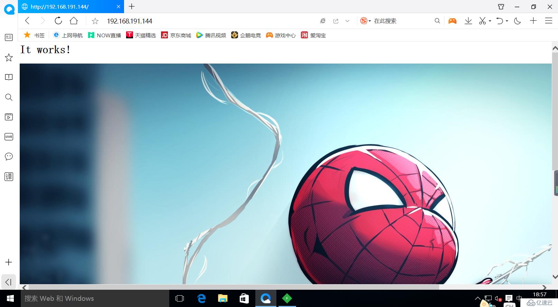Expand the undo closed tabs dropdown

[507, 21]
